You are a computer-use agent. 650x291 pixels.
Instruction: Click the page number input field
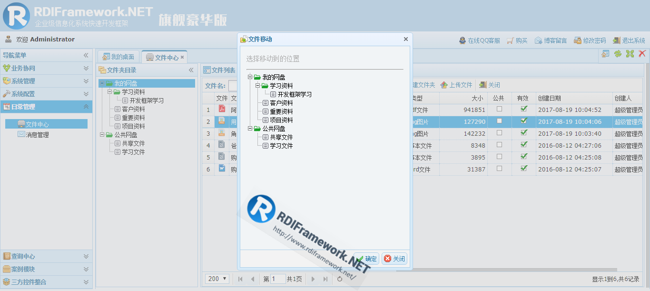pyautogui.click(x=278, y=279)
